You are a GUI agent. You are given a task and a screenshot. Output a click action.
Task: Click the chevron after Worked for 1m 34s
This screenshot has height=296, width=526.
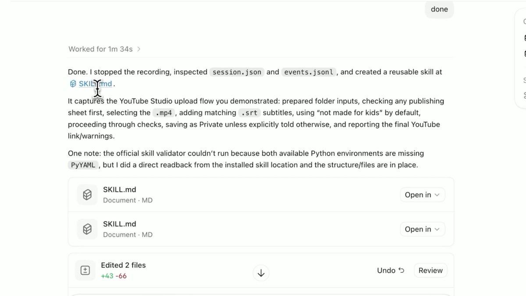click(x=139, y=49)
